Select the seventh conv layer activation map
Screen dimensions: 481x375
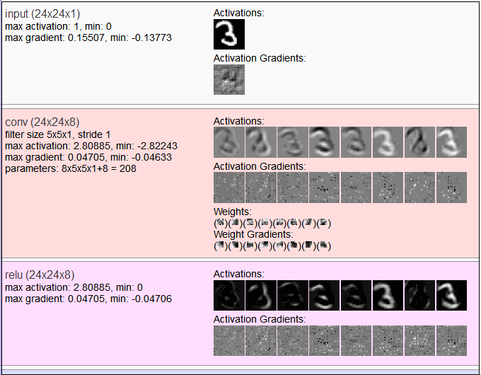click(420, 142)
